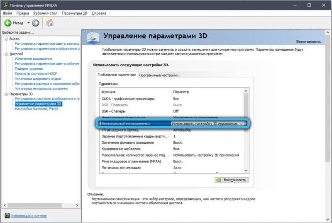The width and height of the screenshot is (332, 223).
Task: Click main page scroll down arrow
Action: (327, 219)
